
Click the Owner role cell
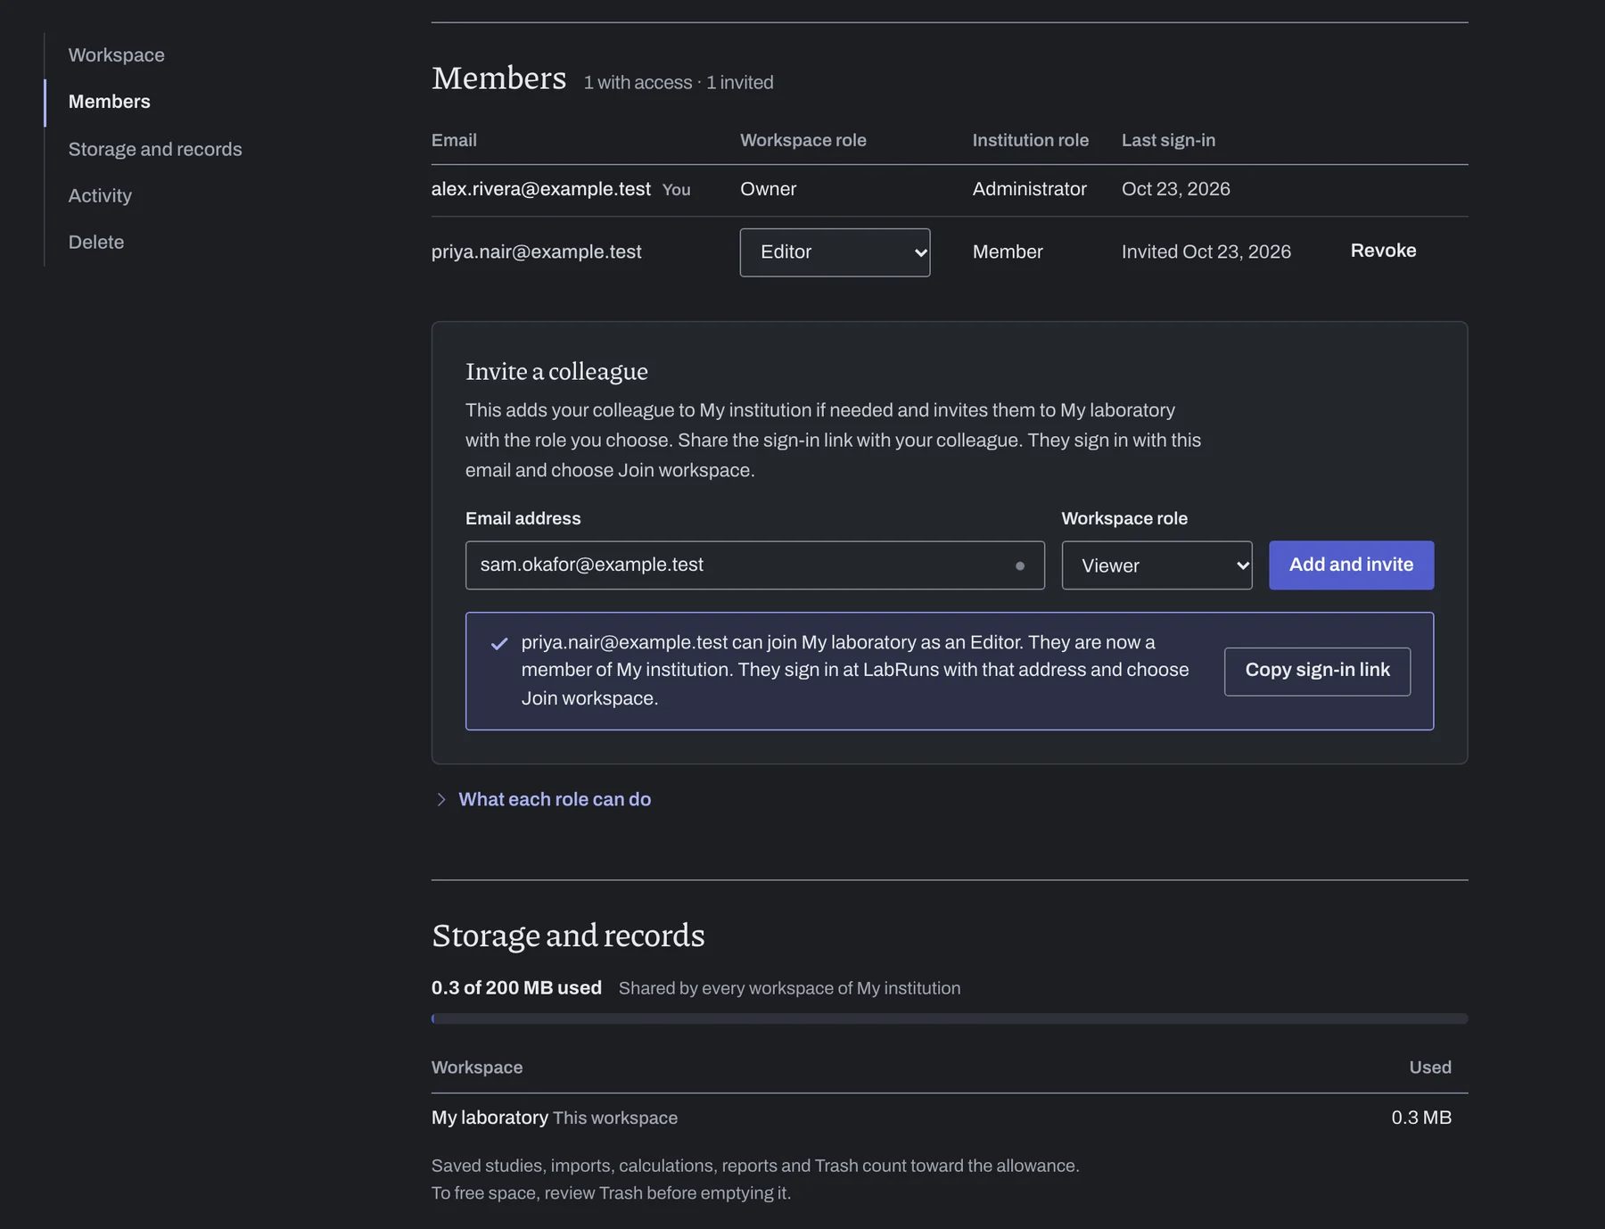[769, 189]
